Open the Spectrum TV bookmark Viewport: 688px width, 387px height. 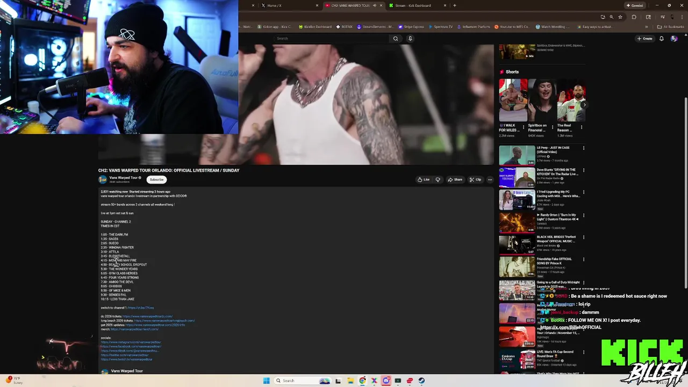[441, 27]
